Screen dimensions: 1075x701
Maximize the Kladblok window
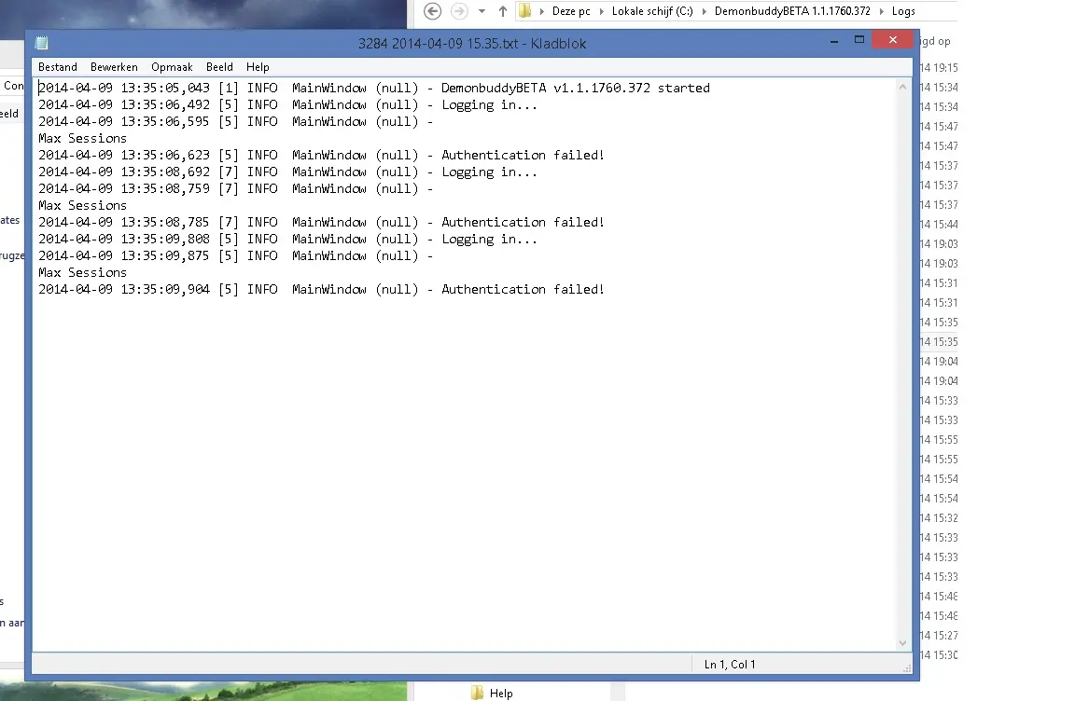click(859, 41)
